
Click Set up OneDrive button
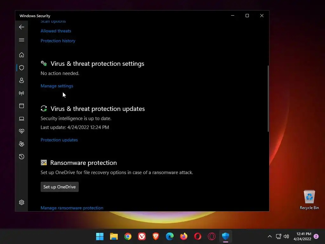[59, 187]
